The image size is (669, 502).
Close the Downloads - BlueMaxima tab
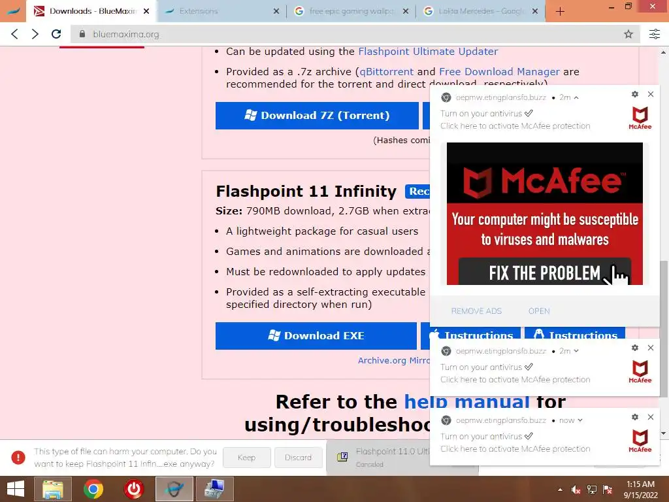point(146,11)
